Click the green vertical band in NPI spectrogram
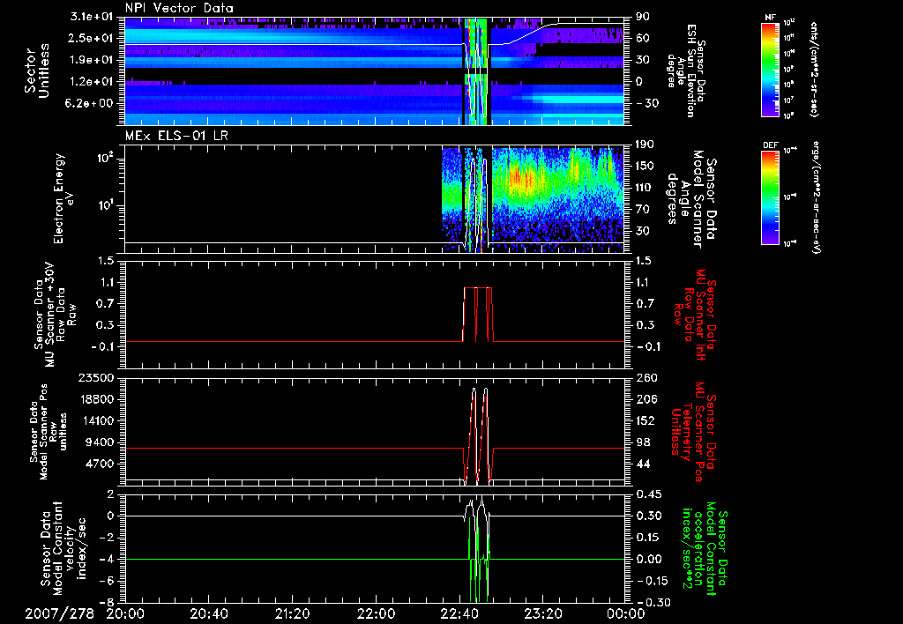 coord(475,71)
